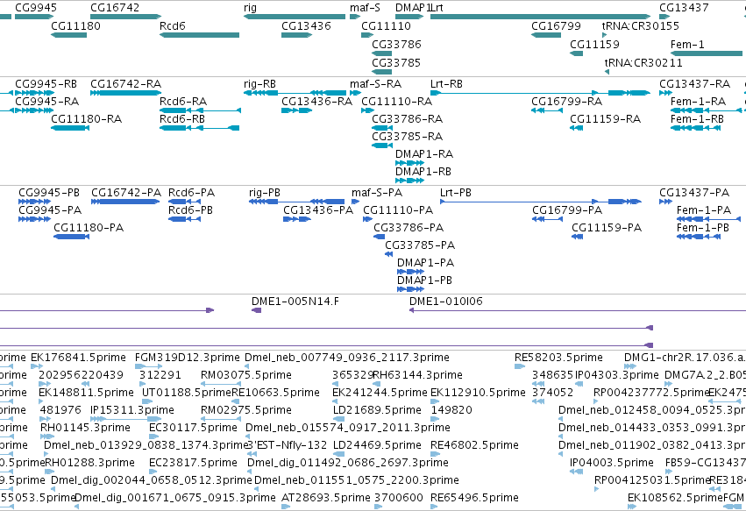Click the CG16799 gene label

(556, 25)
